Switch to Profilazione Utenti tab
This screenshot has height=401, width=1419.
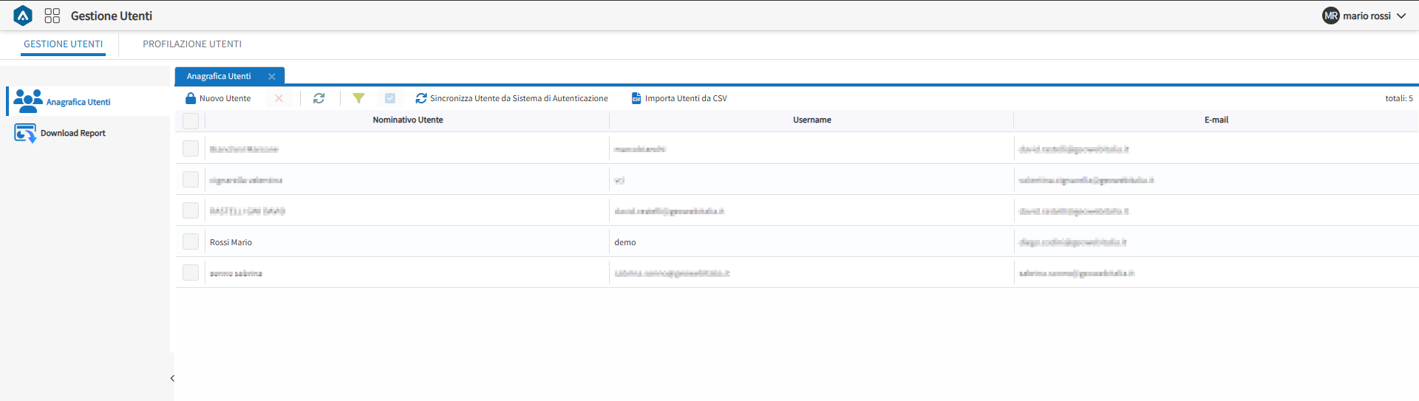[192, 44]
